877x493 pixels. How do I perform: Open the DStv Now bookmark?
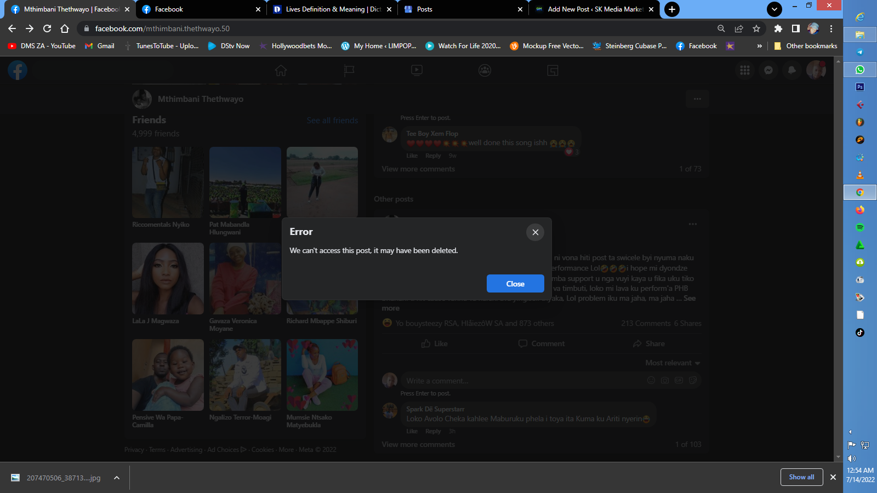pos(229,46)
